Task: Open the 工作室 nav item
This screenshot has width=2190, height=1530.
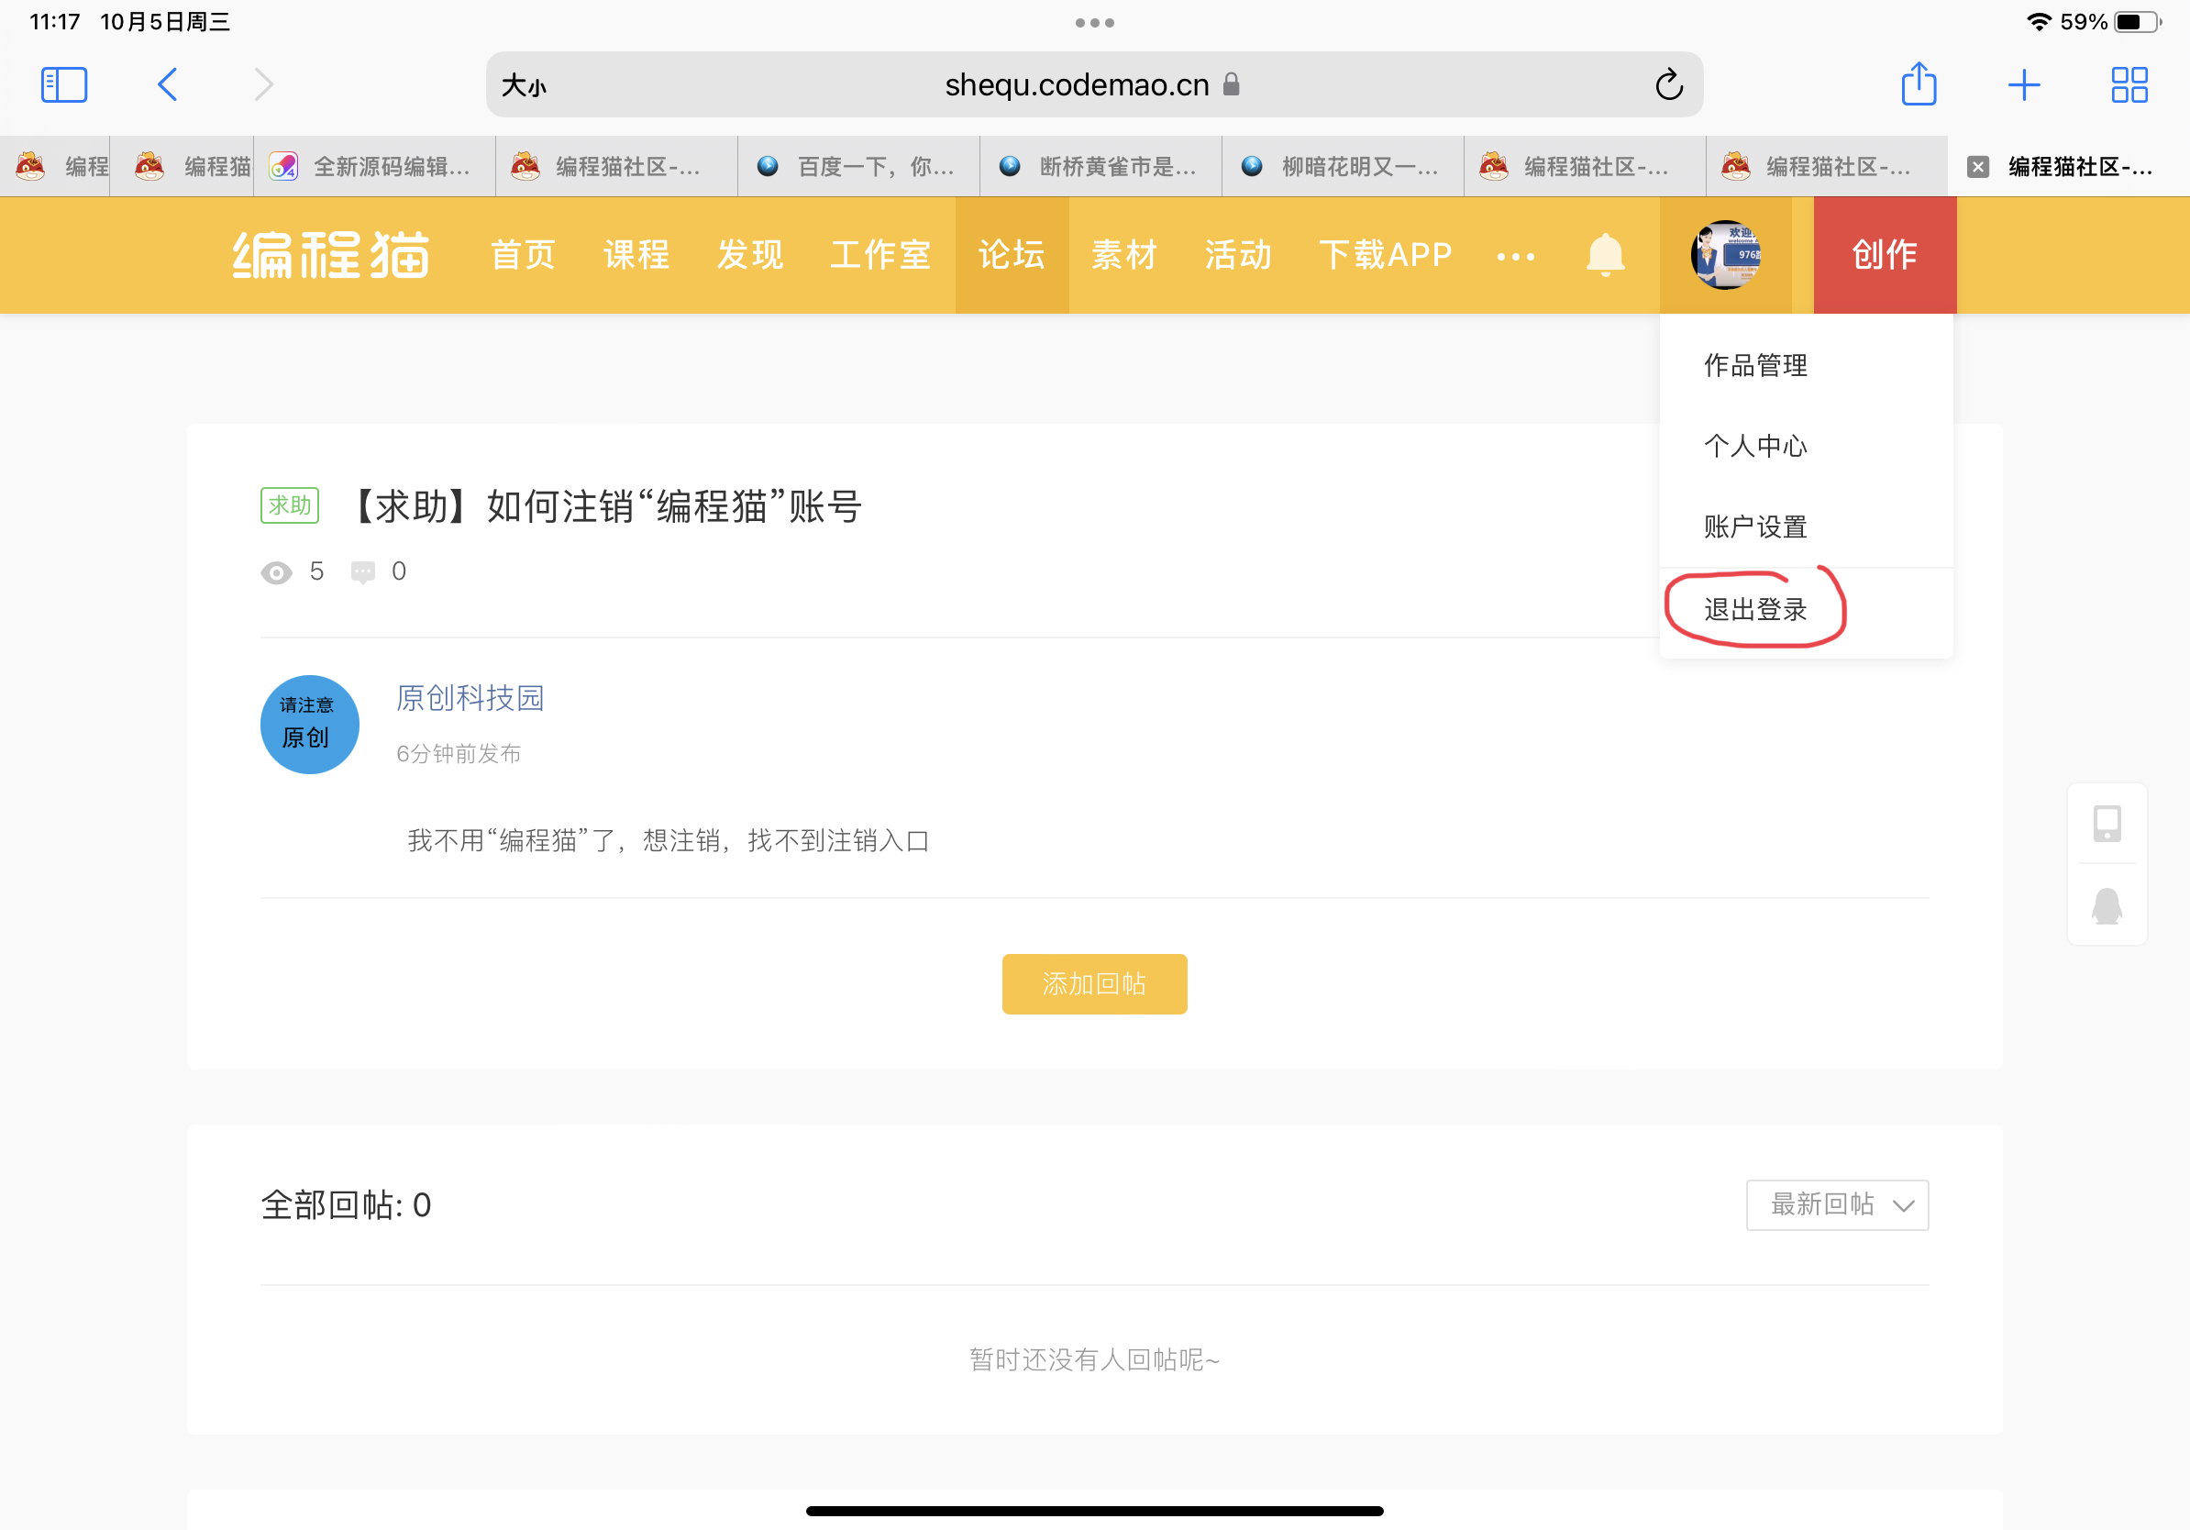Action: [x=880, y=255]
